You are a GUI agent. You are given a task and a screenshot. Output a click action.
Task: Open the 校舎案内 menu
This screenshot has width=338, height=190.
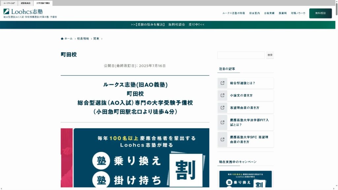[254, 13]
